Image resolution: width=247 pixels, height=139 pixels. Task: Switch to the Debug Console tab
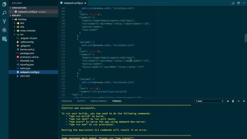point(98,101)
